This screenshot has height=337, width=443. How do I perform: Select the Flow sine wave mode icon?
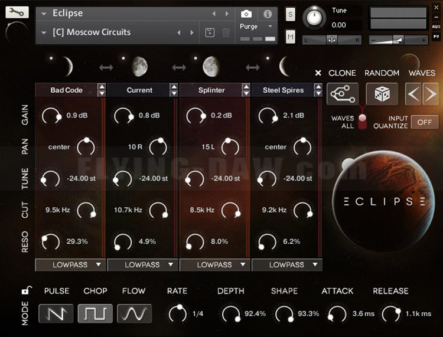(135, 313)
